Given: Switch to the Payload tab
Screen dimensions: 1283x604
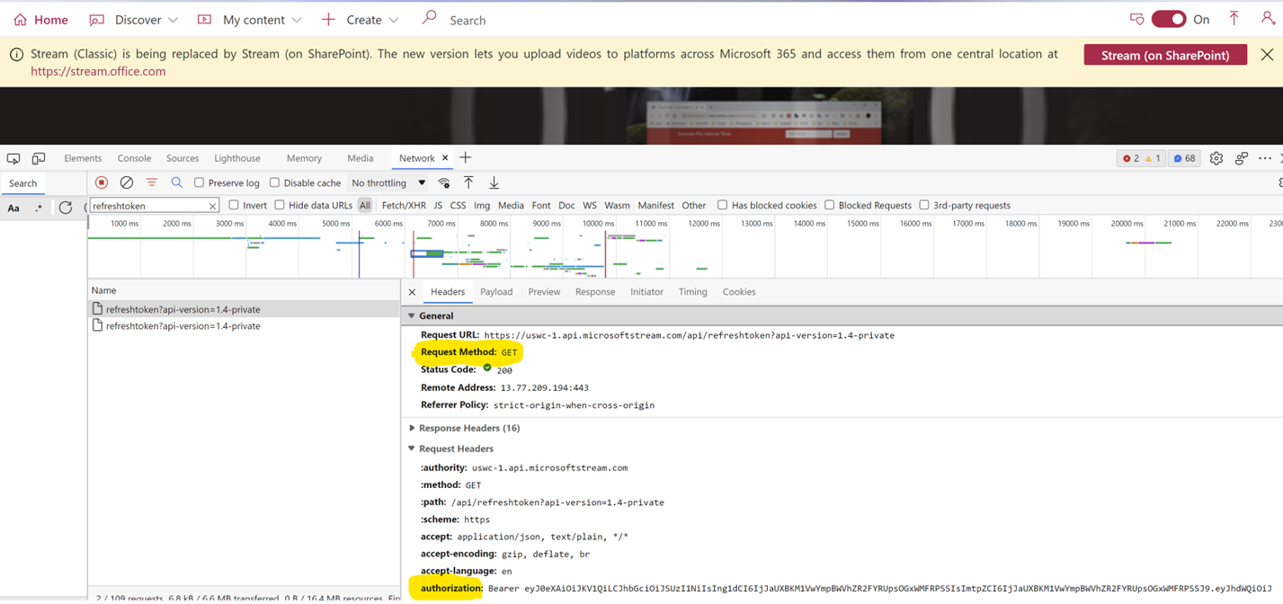Looking at the screenshot, I should coord(496,292).
